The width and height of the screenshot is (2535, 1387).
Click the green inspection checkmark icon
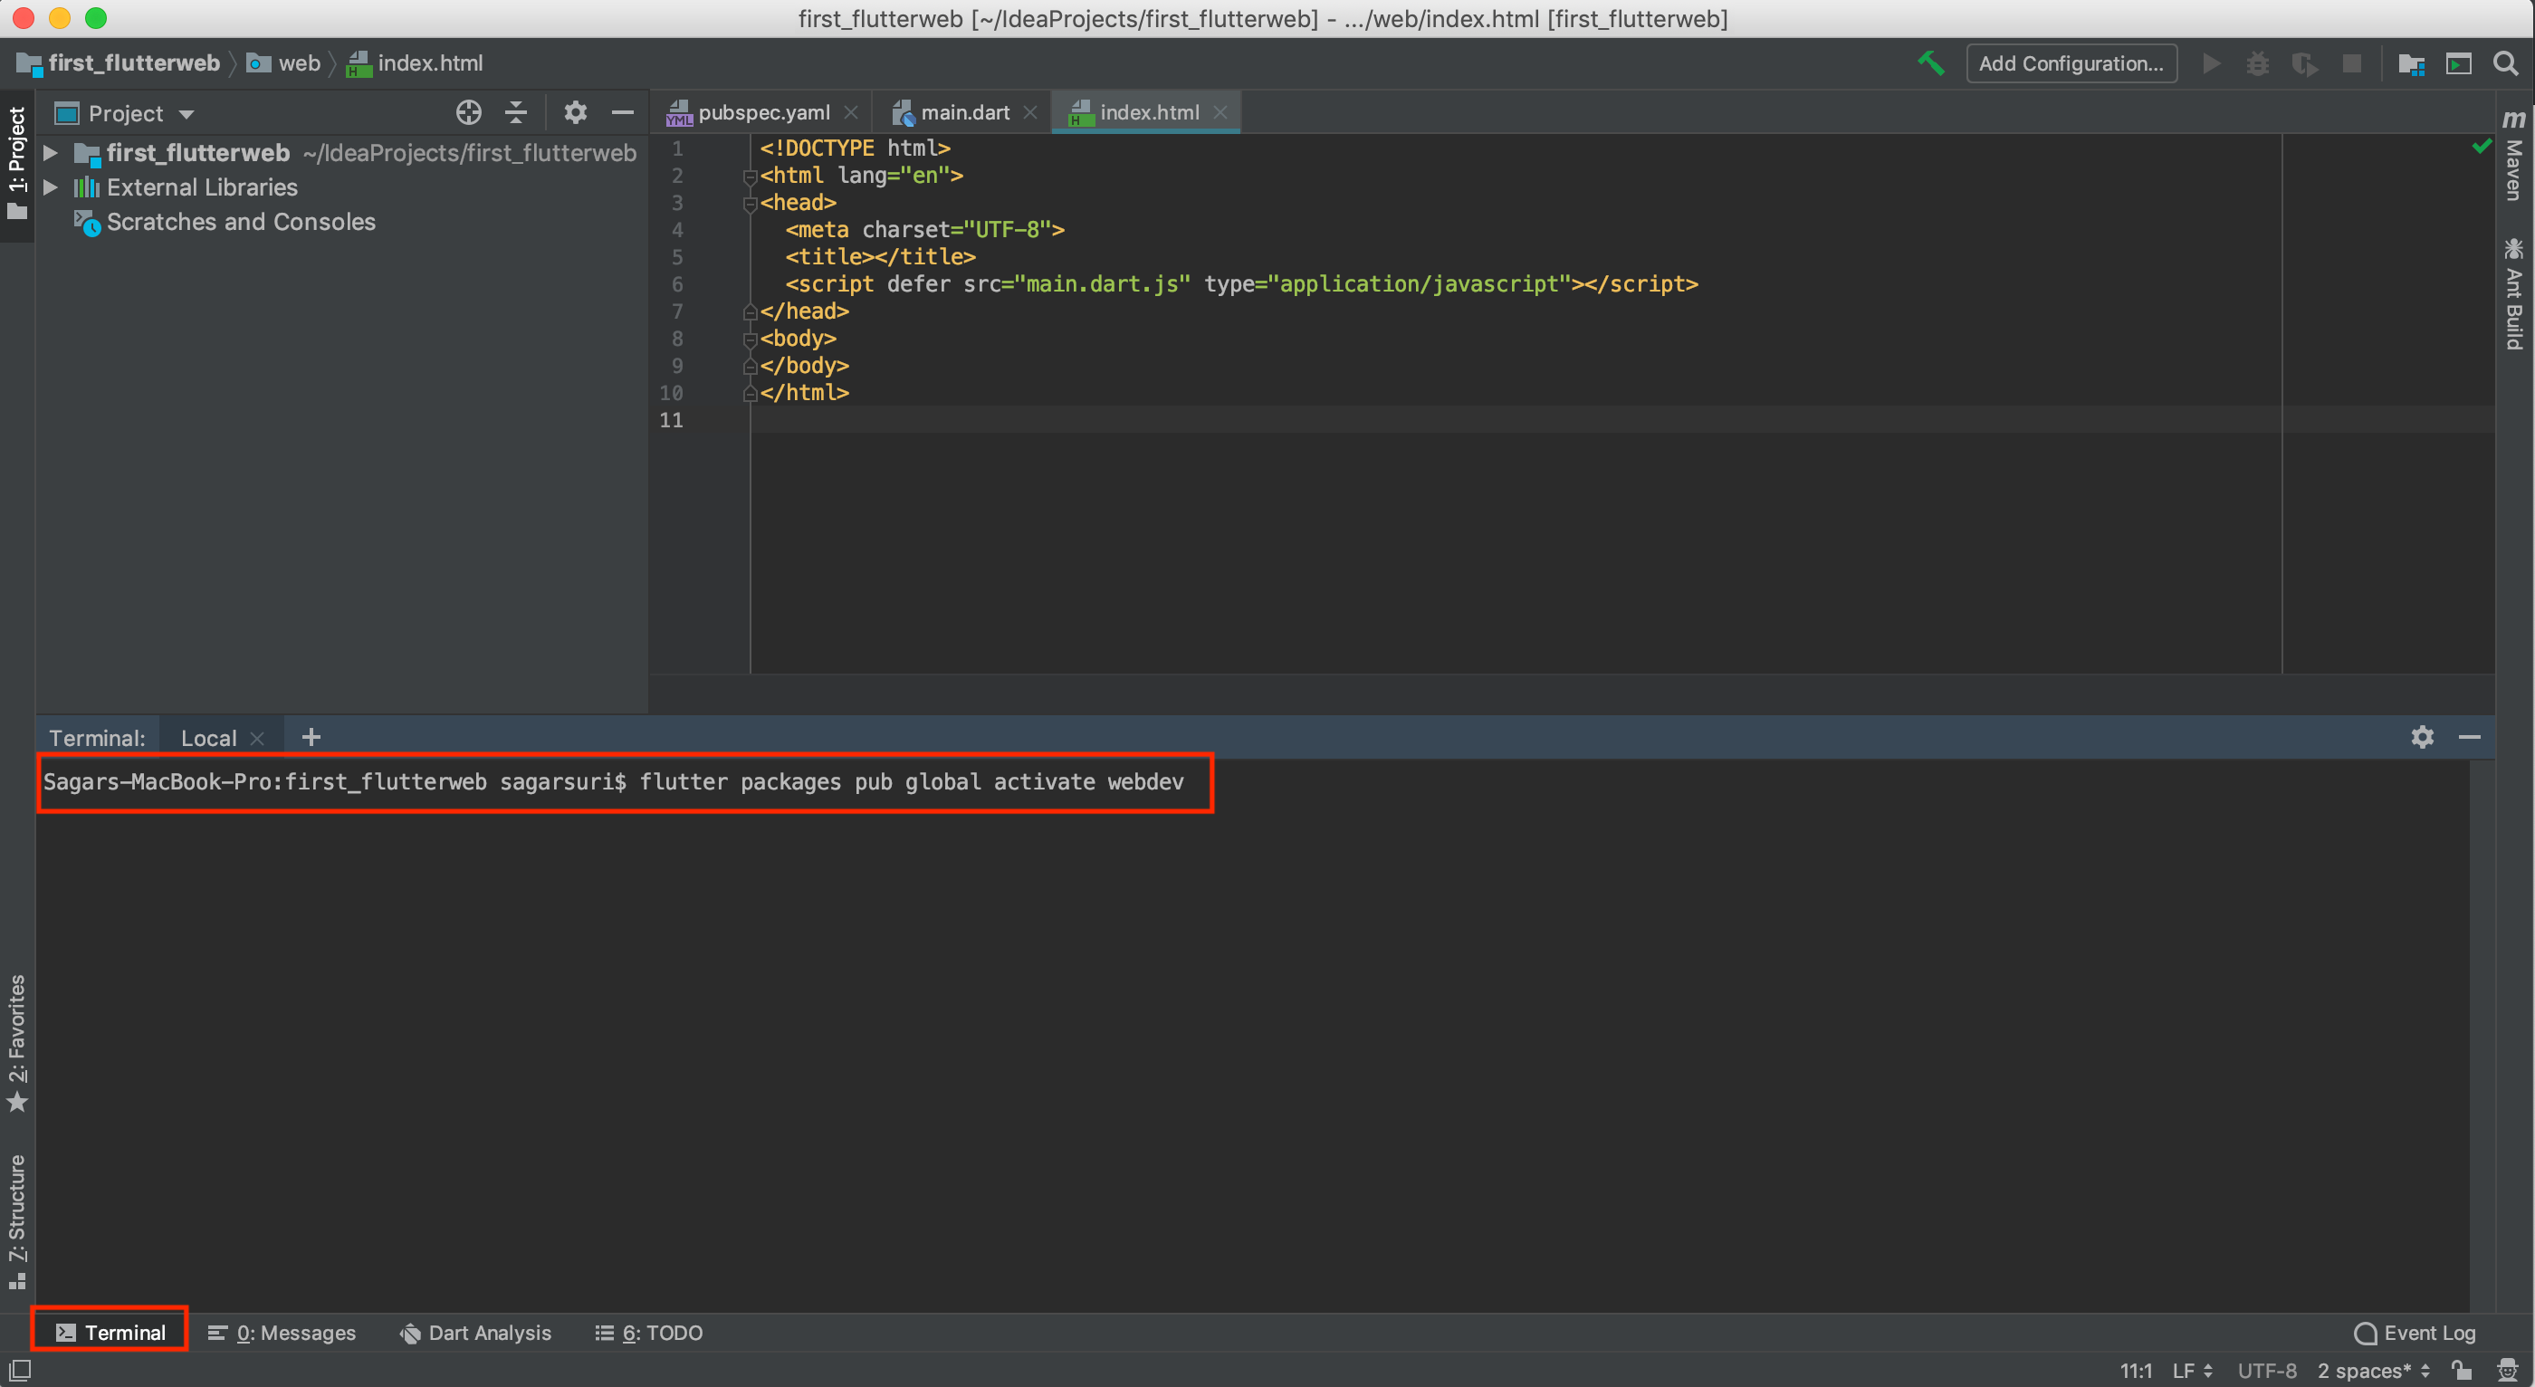pos(2481,147)
